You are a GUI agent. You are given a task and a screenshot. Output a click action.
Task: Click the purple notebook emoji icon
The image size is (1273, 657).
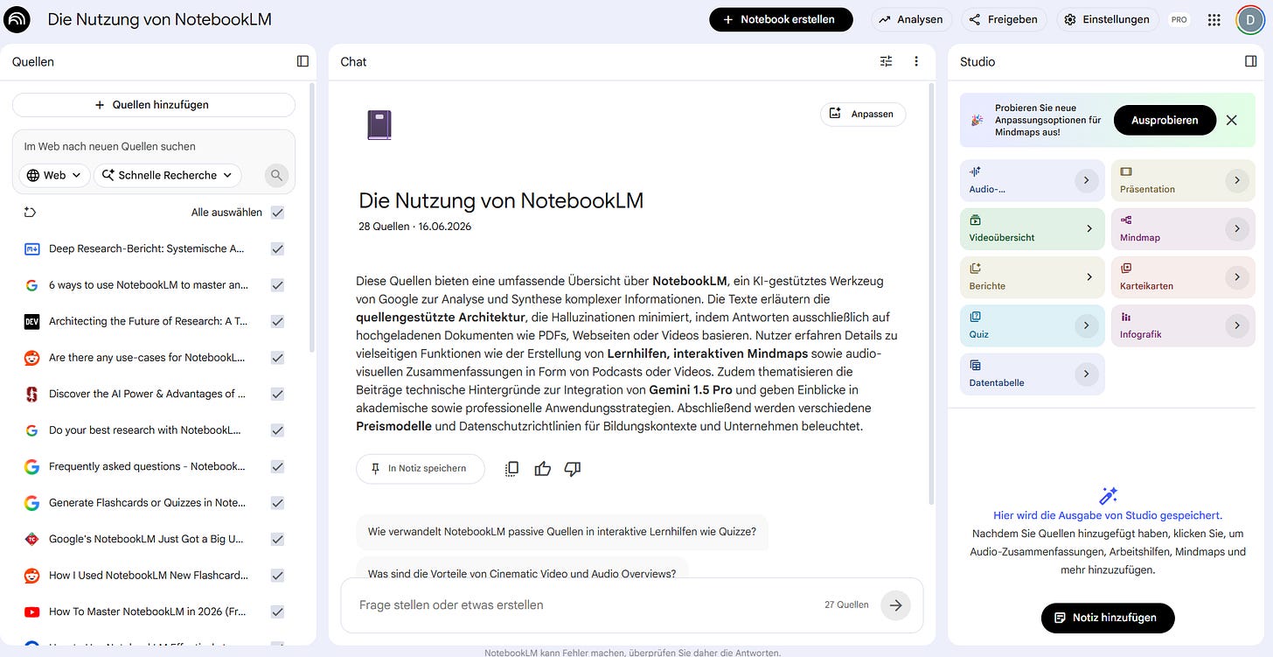[x=379, y=125]
